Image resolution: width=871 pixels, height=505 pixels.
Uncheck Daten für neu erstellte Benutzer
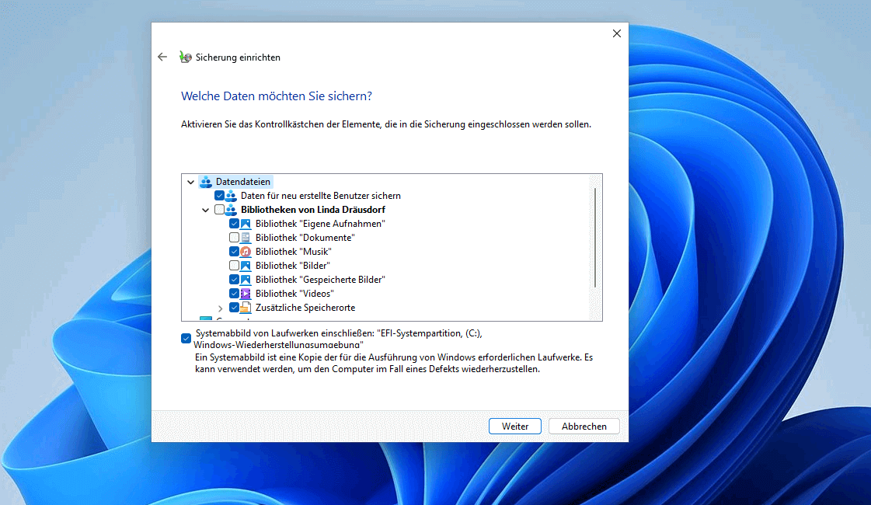pyautogui.click(x=219, y=196)
